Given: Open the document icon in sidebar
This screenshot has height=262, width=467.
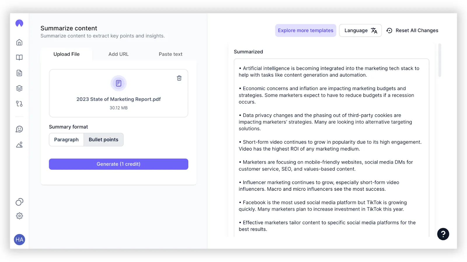Looking at the screenshot, I should (19, 73).
